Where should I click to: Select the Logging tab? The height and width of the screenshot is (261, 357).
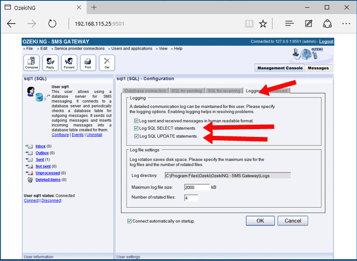253,91
